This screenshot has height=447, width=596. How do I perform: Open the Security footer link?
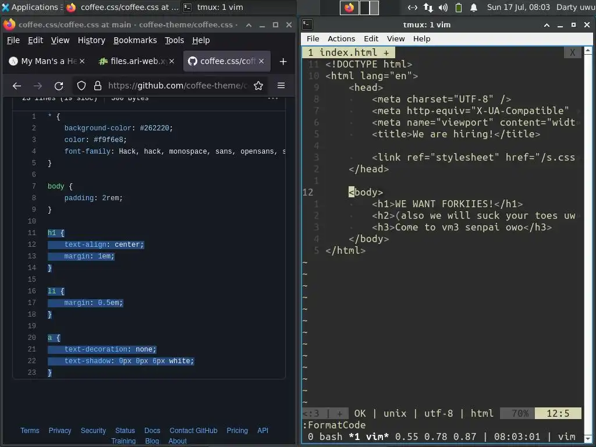pos(93,430)
